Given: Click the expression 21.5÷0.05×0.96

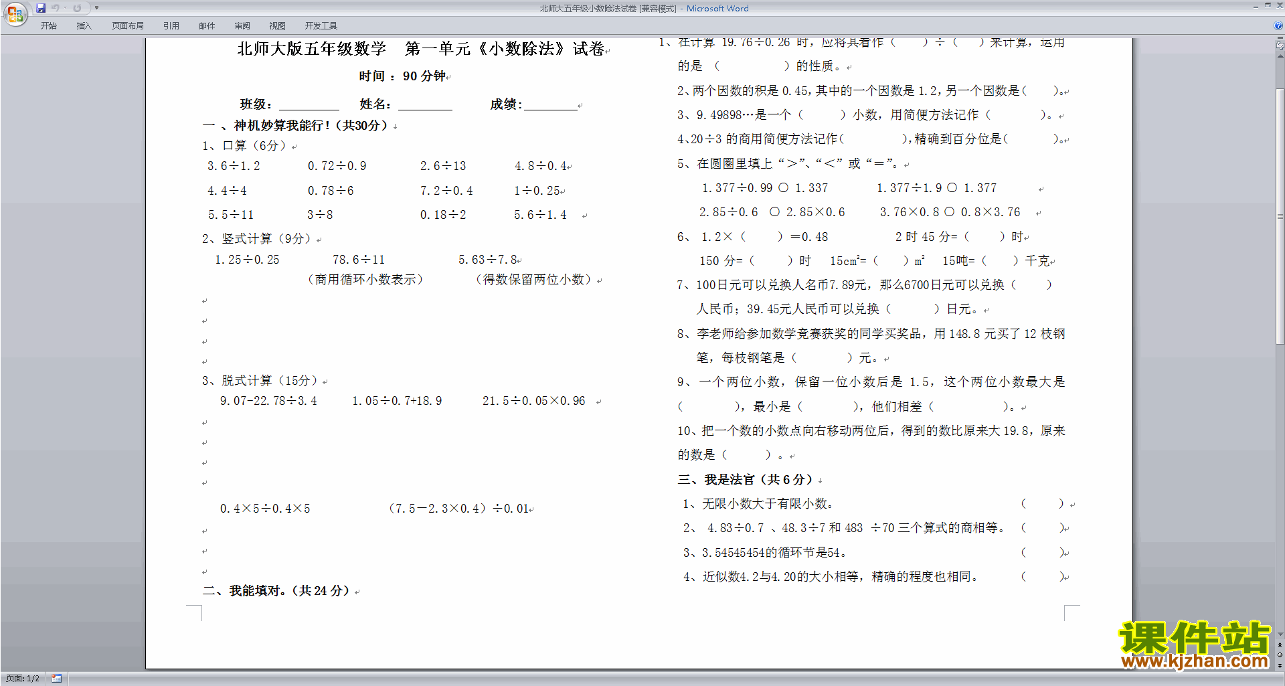Looking at the screenshot, I should 534,401.
